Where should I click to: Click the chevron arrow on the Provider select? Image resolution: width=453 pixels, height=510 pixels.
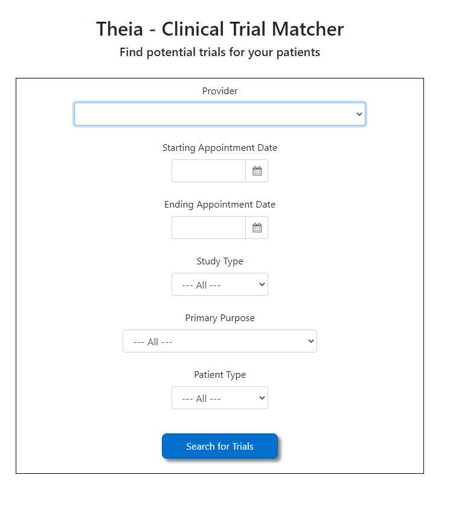pos(359,114)
